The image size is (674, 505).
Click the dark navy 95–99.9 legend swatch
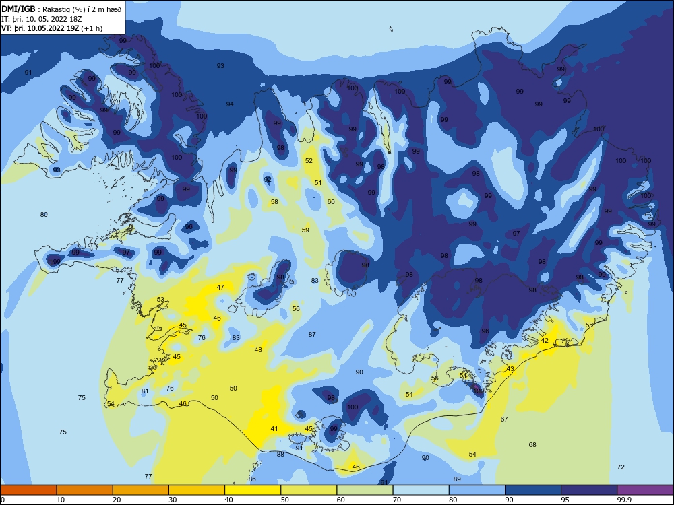589,490
